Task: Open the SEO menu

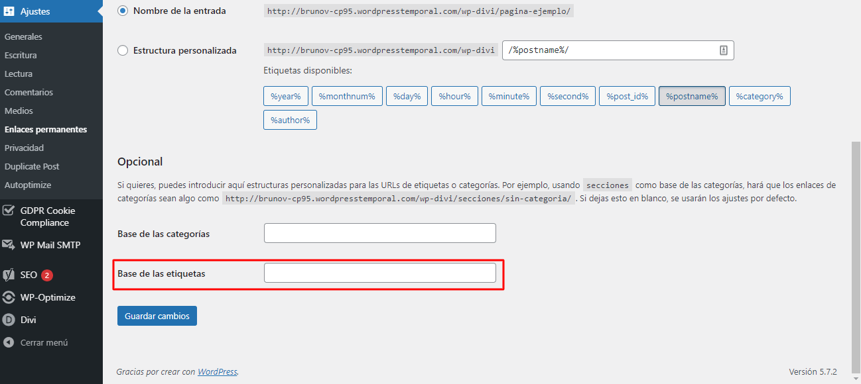Action: click(51, 275)
